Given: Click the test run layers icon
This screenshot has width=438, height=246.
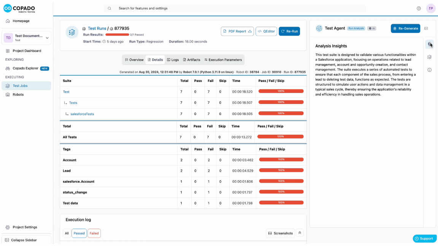Looking at the screenshot, I should (x=72, y=32).
